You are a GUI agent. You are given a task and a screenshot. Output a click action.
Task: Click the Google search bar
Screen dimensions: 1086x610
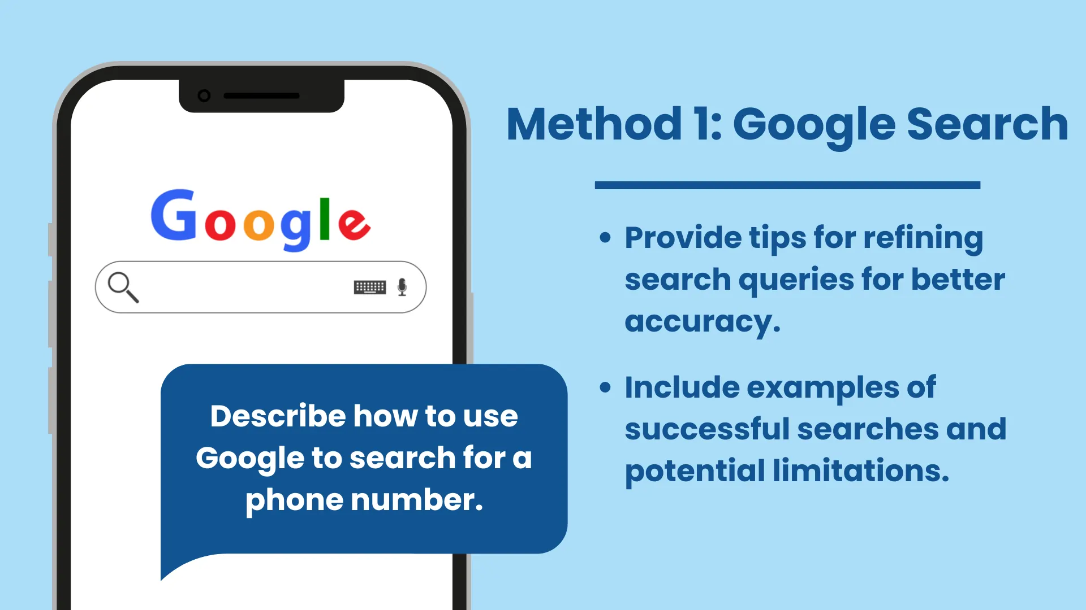tap(260, 287)
